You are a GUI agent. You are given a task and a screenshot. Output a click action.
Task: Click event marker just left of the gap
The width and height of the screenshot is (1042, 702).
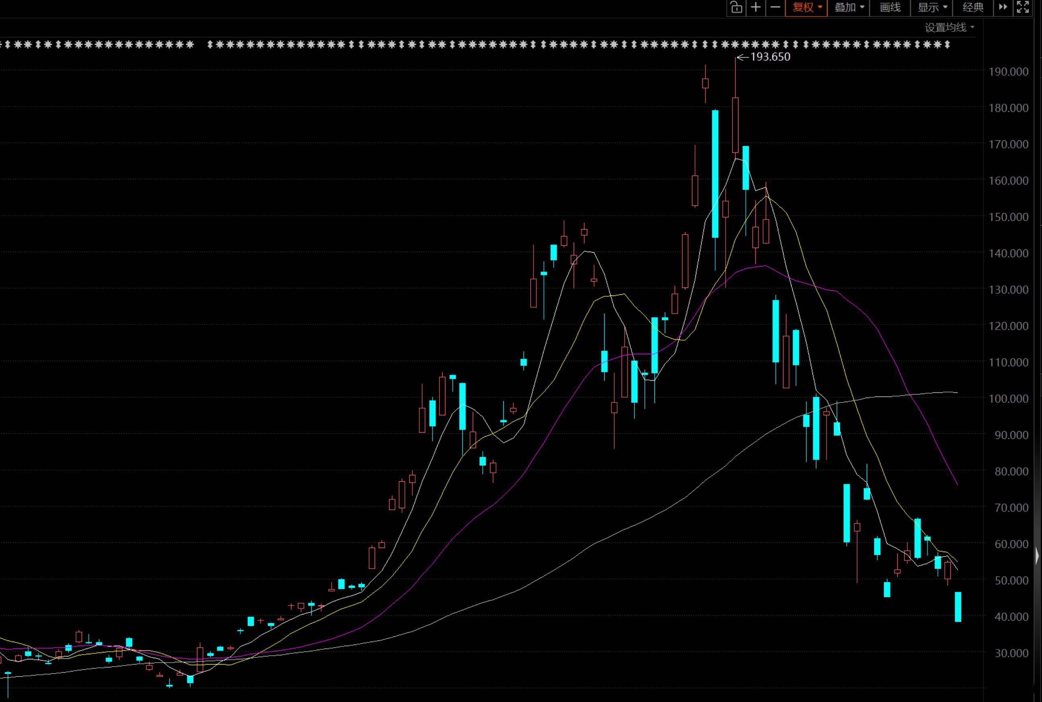coord(190,44)
